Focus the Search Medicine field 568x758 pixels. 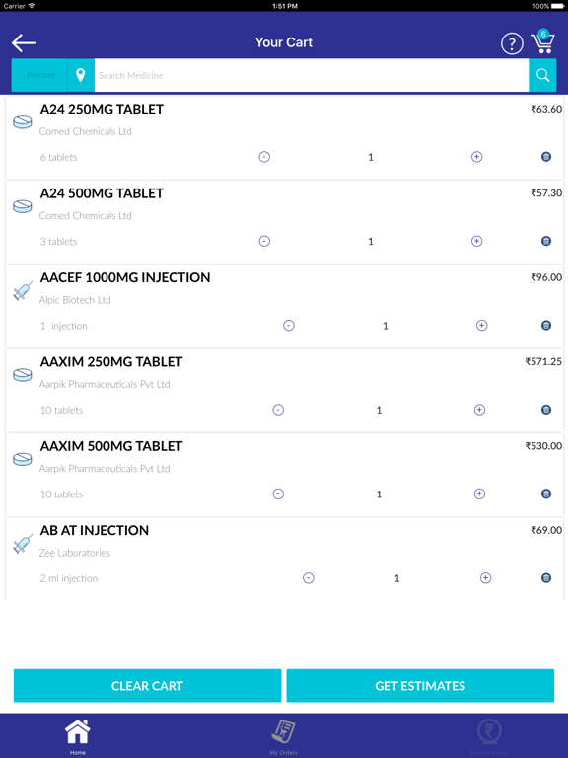(312, 75)
